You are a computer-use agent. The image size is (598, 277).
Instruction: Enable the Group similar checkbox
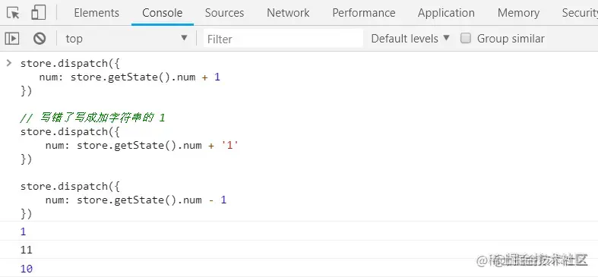[x=466, y=38]
